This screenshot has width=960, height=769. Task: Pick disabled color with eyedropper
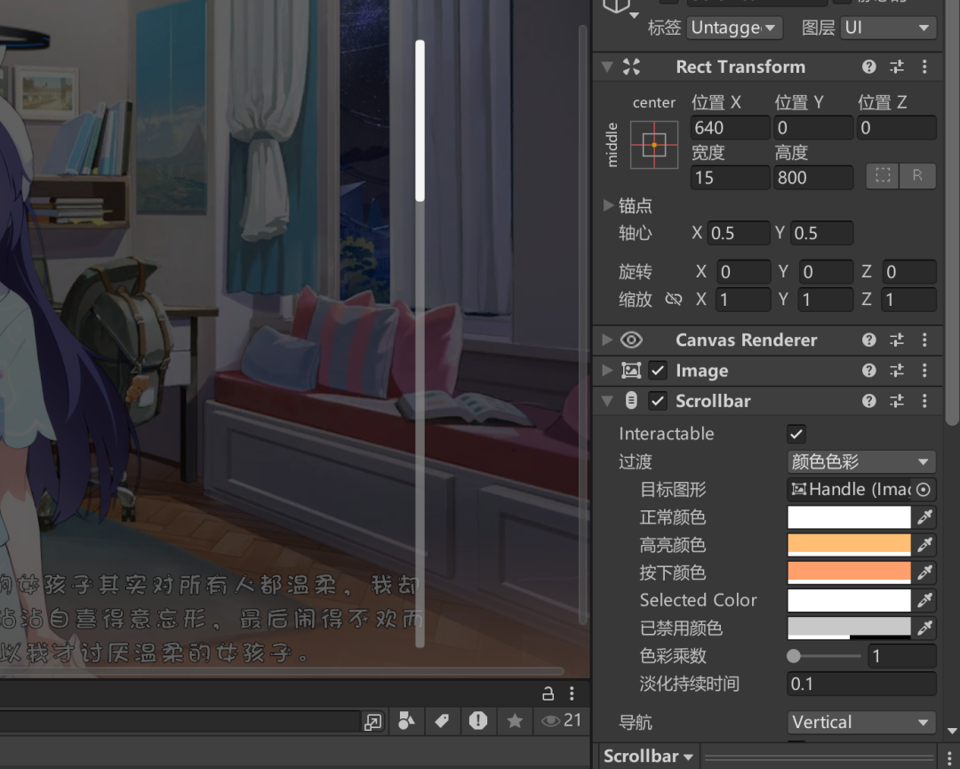(924, 628)
